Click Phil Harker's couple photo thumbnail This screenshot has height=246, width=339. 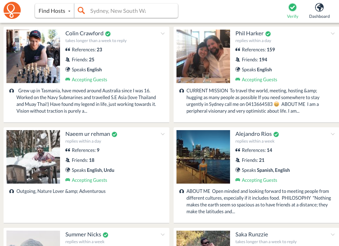203,56
